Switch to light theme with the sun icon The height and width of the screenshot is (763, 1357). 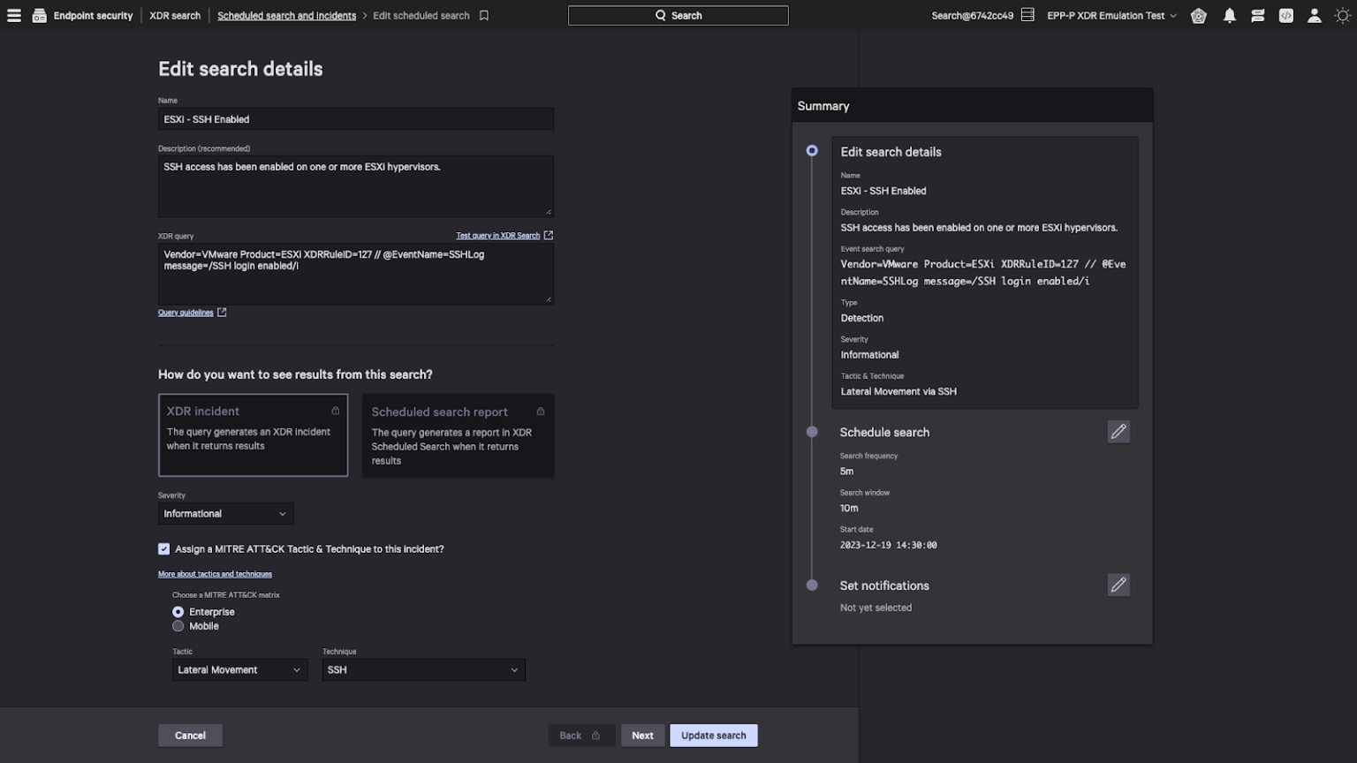pos(1343,15)
